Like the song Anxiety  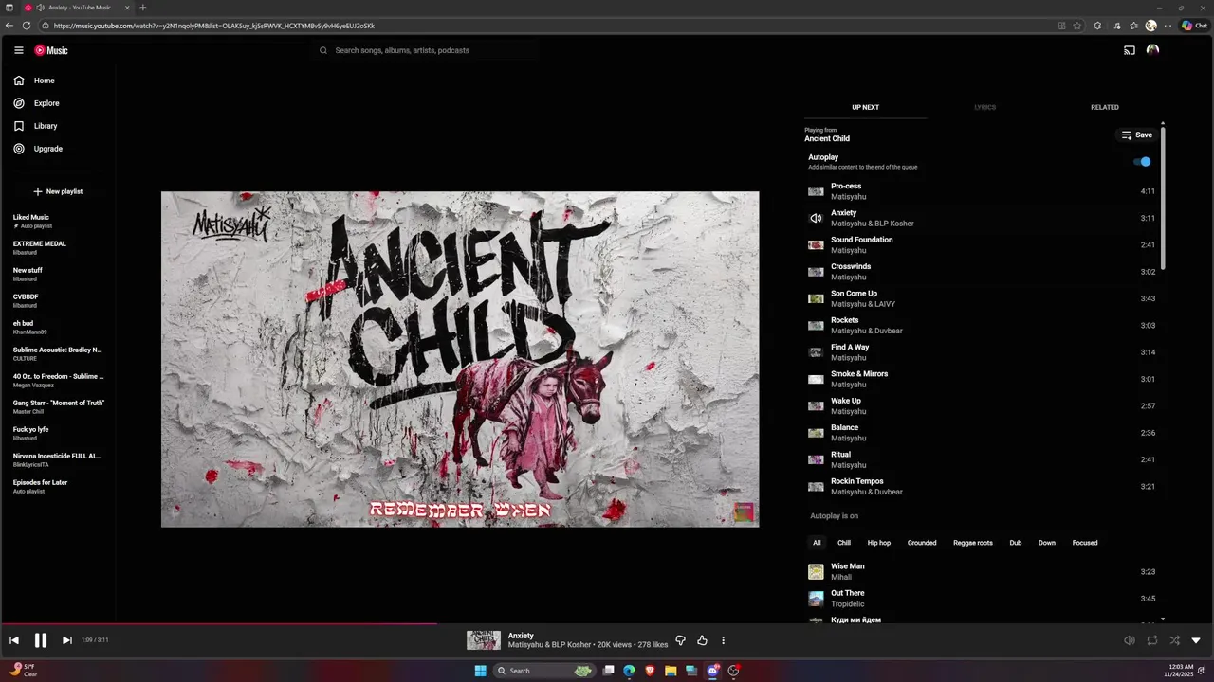click(702, 640)
